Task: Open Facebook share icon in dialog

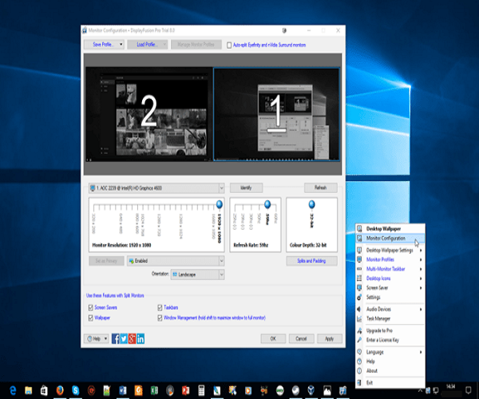Action: click(116, 338)
